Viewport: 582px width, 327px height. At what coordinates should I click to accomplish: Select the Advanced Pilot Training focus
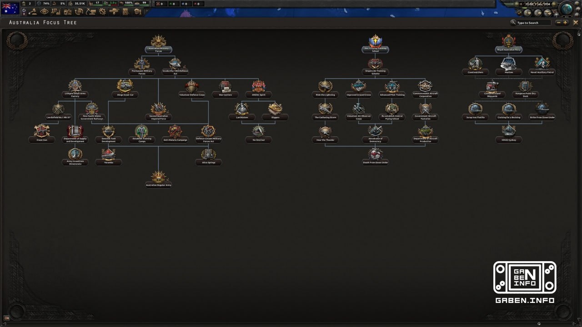pyautogui.click(x=392, y=89)
